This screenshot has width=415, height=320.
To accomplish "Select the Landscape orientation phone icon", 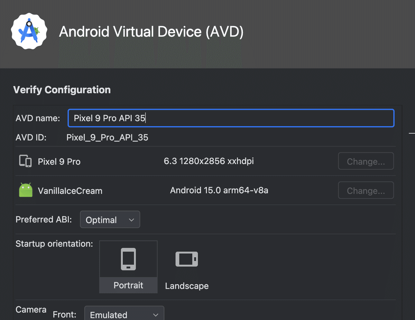I will (187, 259).
